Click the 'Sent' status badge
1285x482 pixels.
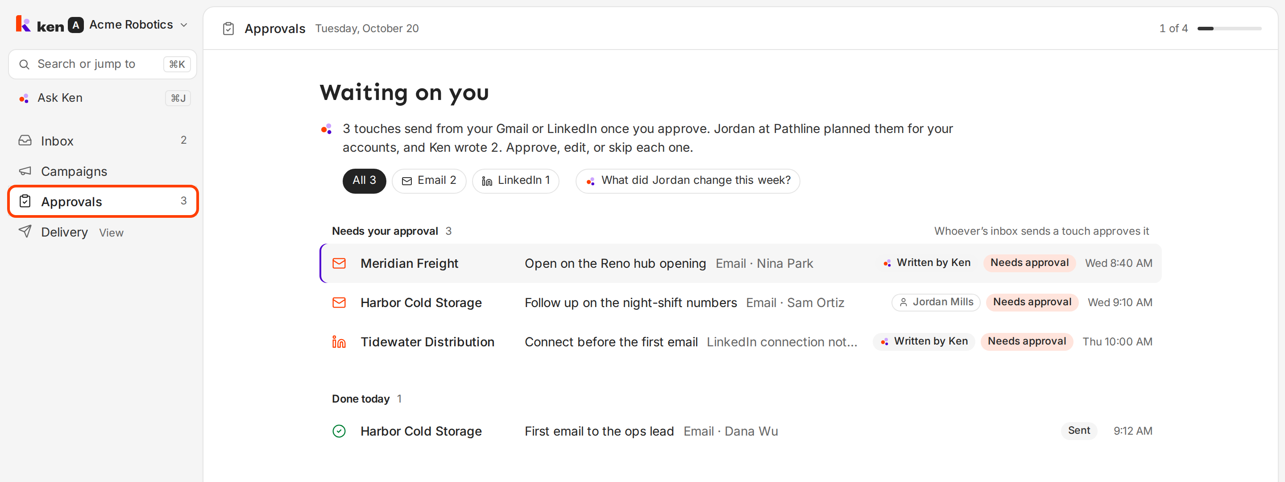pyautogui.click(x=1078, y=430)
